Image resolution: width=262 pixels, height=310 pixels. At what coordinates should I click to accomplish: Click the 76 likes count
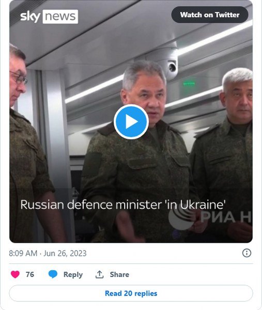tap(30, 274)
